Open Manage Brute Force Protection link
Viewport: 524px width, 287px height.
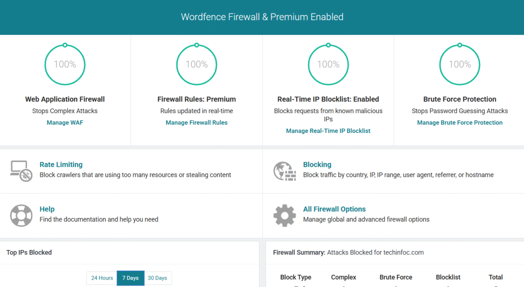pos(459,122)
